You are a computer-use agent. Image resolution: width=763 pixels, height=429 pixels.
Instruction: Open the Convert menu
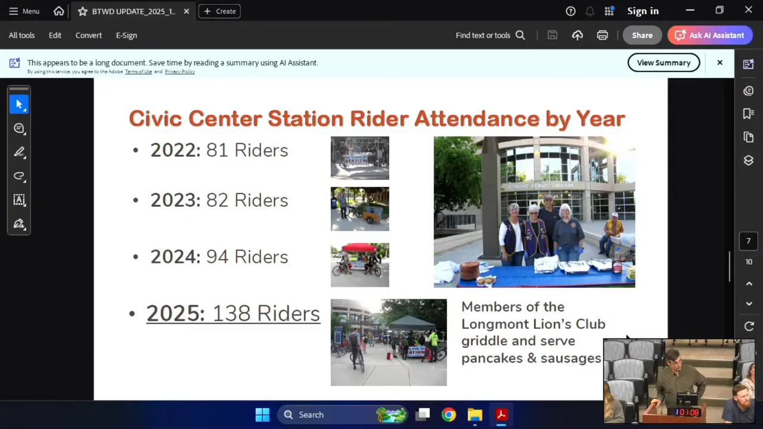coord(88,35)
